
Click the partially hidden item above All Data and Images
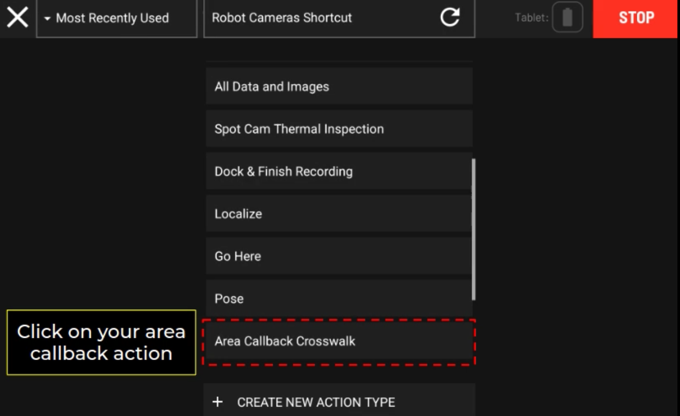click(x=339, y=61)
